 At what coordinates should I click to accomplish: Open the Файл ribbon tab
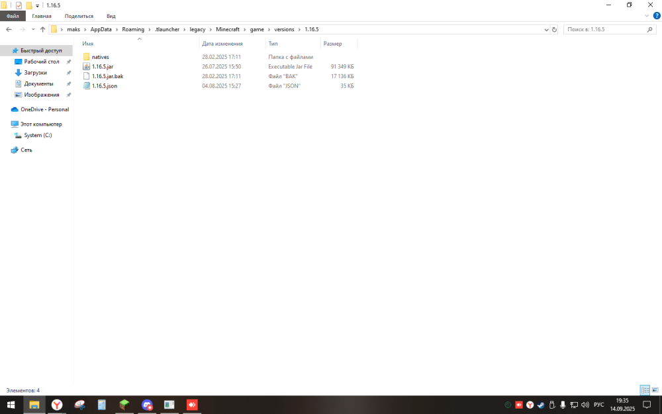coord(13,16)
